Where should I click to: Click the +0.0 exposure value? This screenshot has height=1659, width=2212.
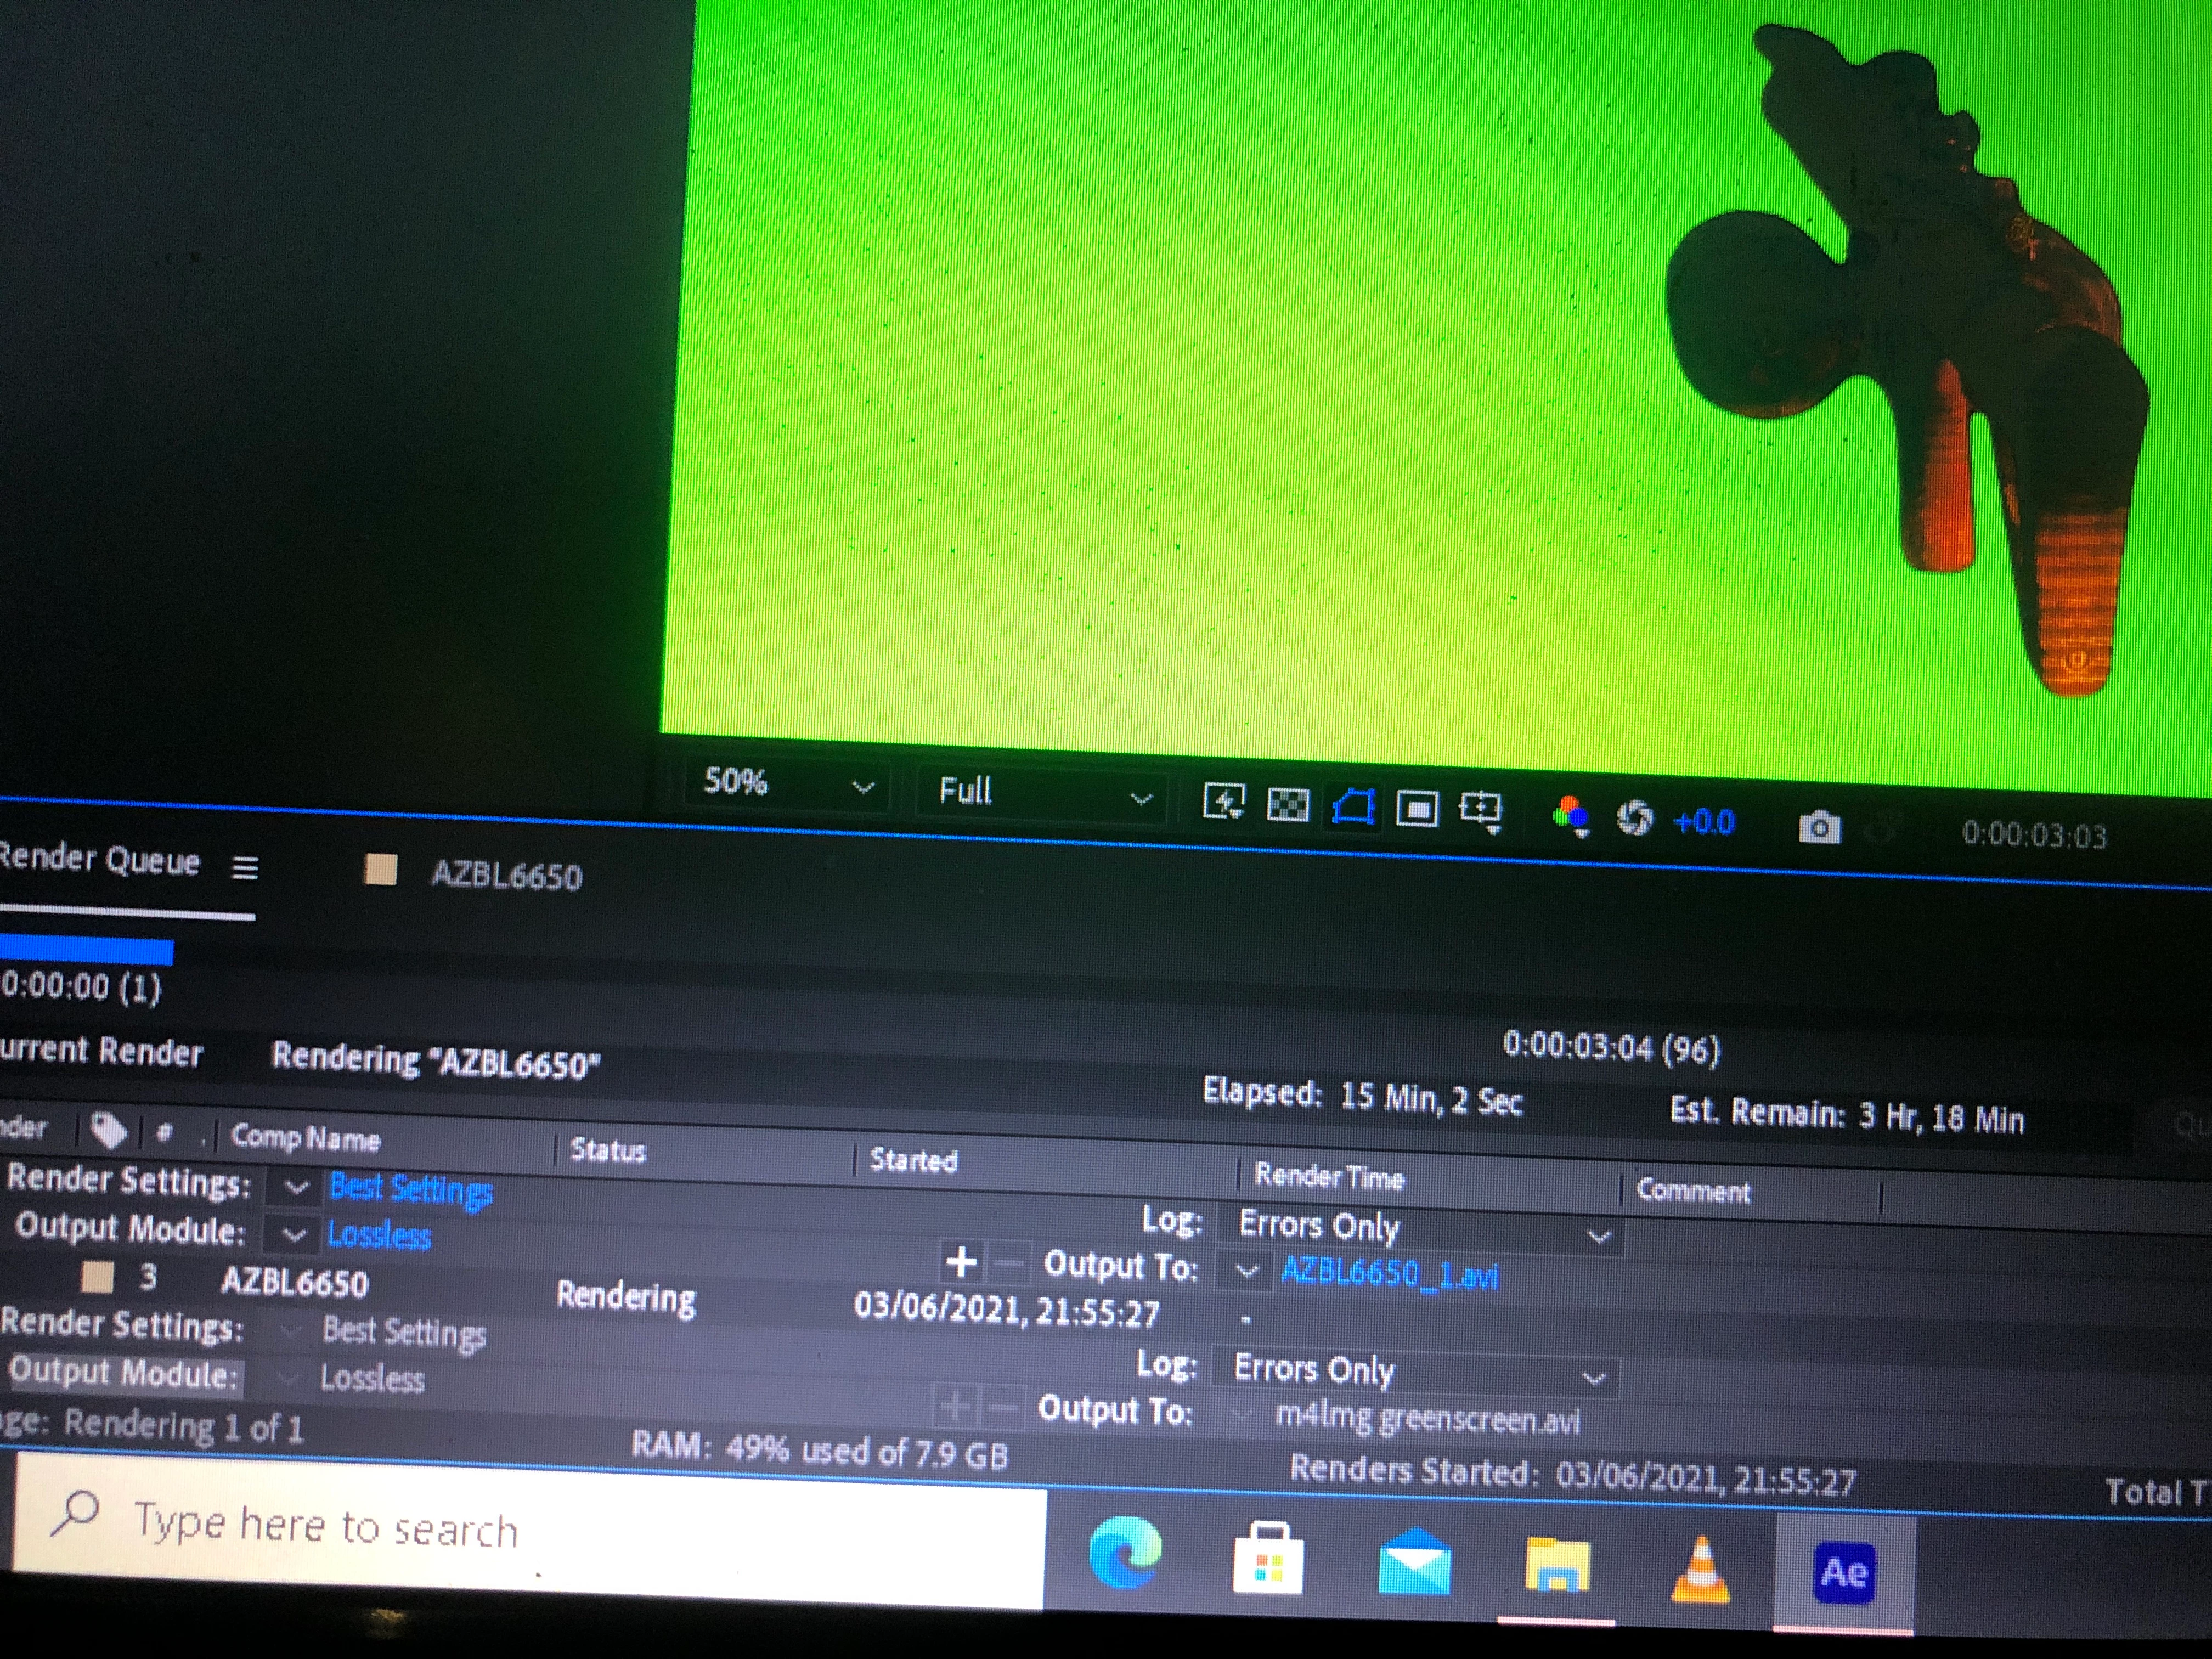point(1704,822)
